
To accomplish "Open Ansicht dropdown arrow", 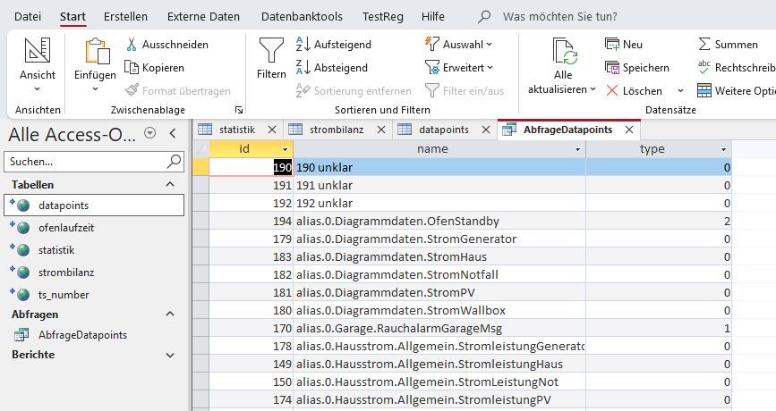I will [38, 89].
